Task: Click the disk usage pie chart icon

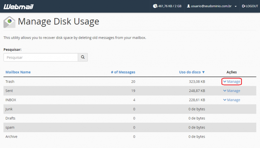Action: (155, 6)
